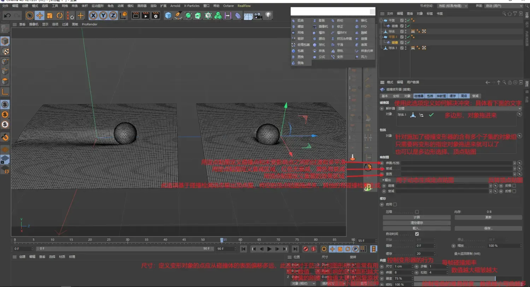Viewport: 530px width, 287px height.
Task: Collapse the 平面 object tree node
Action: pyautogui.click(x=381, y=20)
